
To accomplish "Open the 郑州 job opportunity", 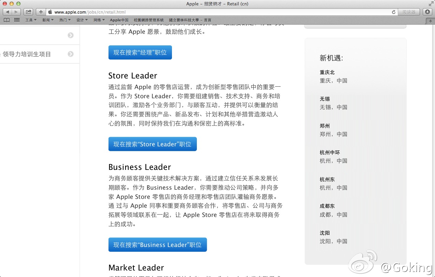I will (x=325, y=126).
